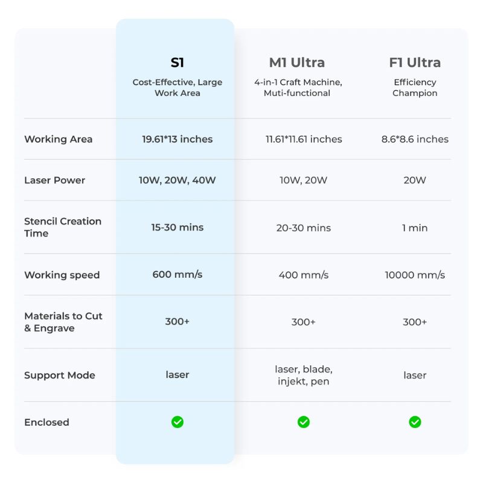Click the Working speed row label
483x483 pixels.
coord(62,275)
